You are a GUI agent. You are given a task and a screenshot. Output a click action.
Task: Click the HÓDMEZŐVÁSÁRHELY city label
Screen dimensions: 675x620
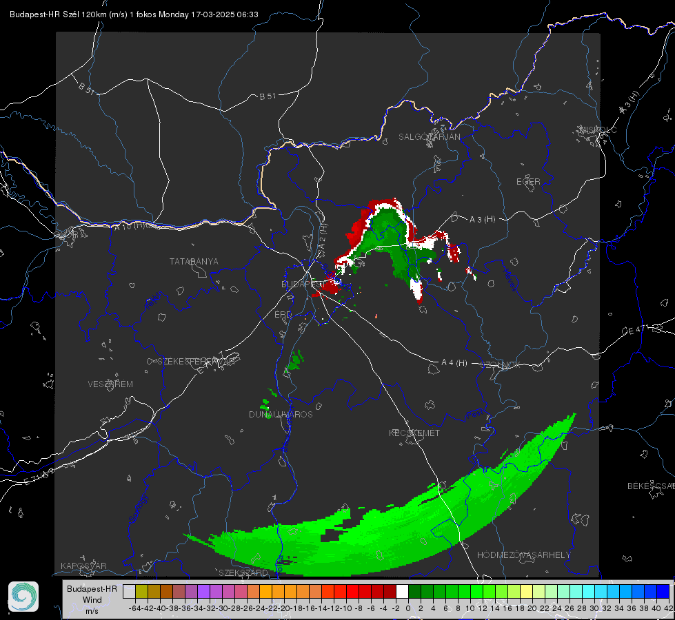(523, 555)
